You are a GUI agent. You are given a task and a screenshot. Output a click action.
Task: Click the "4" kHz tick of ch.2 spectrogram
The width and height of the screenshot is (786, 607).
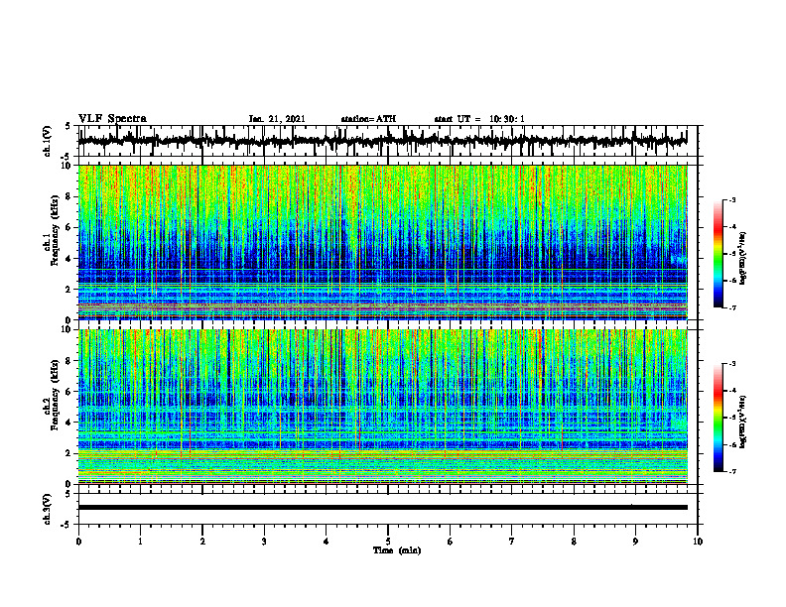pos(70,423)
